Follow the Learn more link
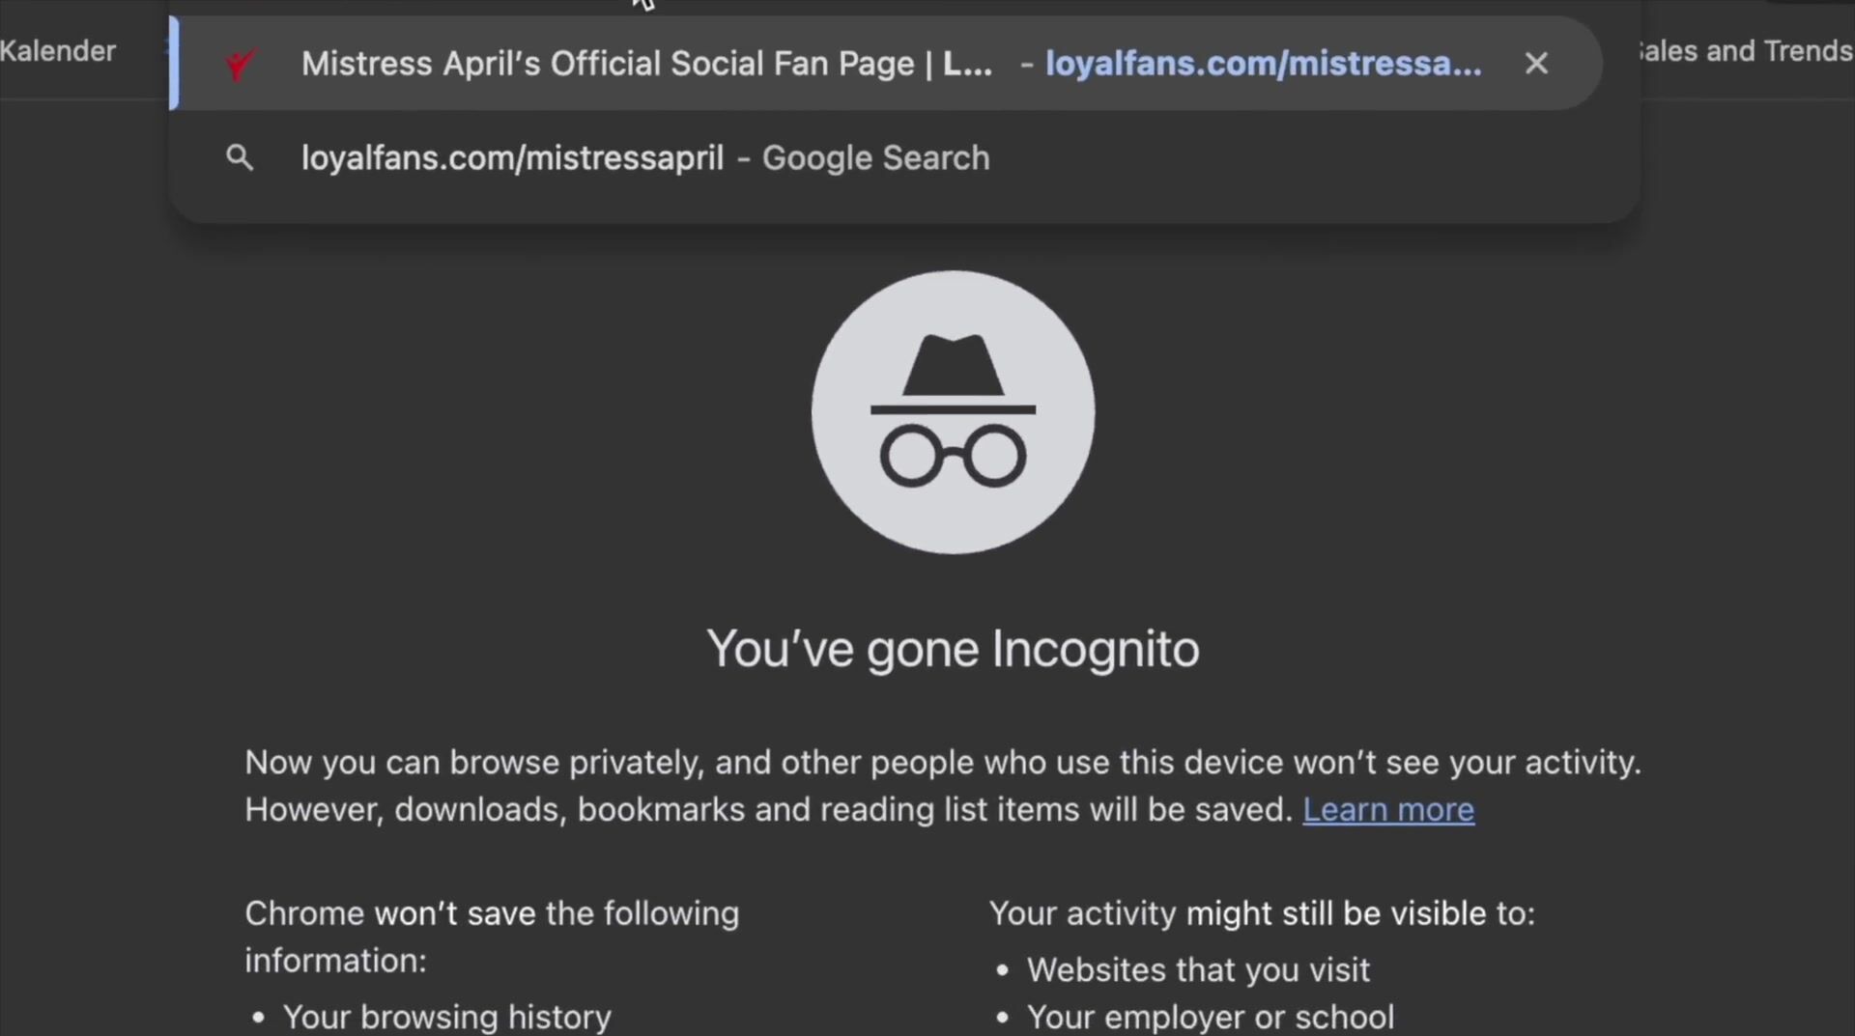Image resolution: width=1855 pixels, height=1036 pixels. (x=1388, y=809)
